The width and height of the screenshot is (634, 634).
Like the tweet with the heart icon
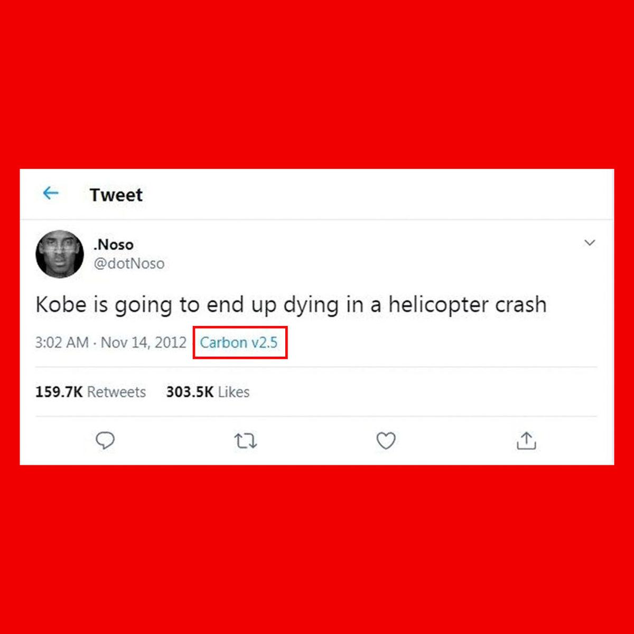click(386, 441)
